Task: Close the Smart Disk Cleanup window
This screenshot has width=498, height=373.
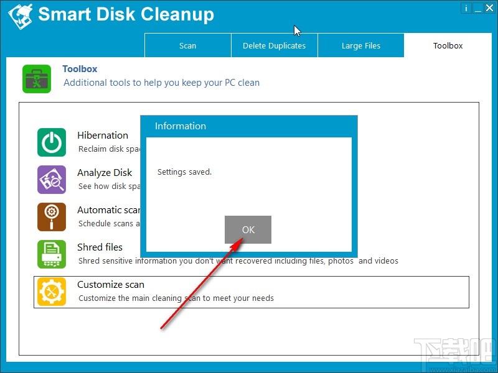Action: [x=489, y=8]
